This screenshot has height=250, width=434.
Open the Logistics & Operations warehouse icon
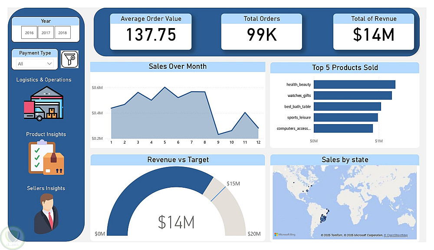(44, 103)
